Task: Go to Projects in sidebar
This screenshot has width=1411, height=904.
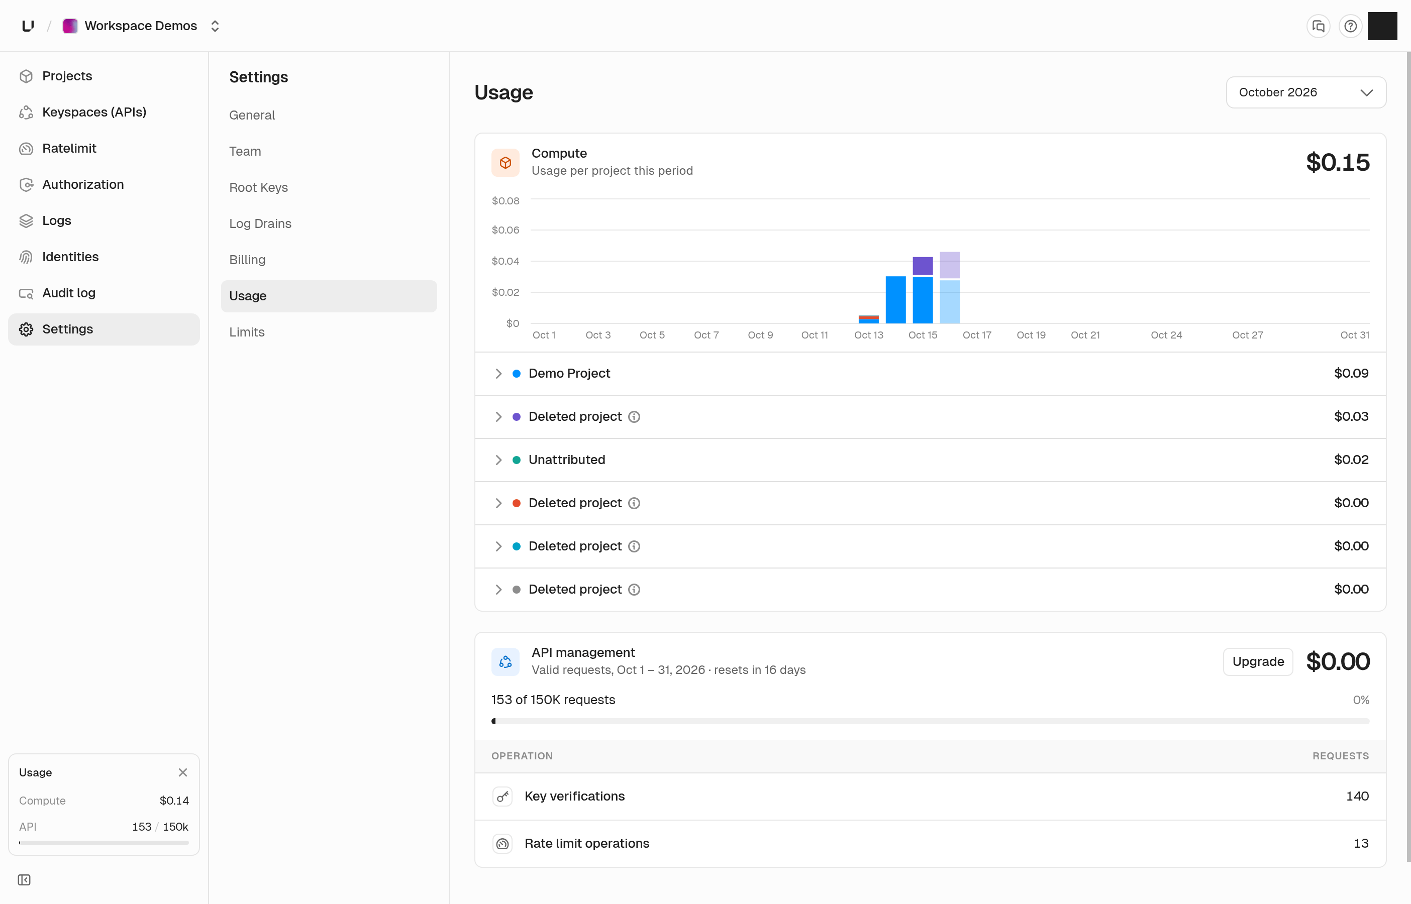Action: (x=104, y=76)
